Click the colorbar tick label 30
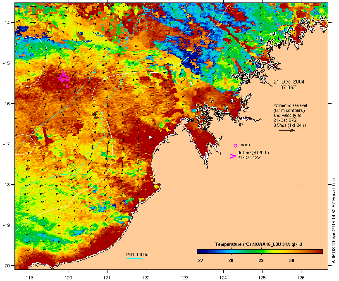This screenshot has width=339, height=281. [x=291, y=260]
